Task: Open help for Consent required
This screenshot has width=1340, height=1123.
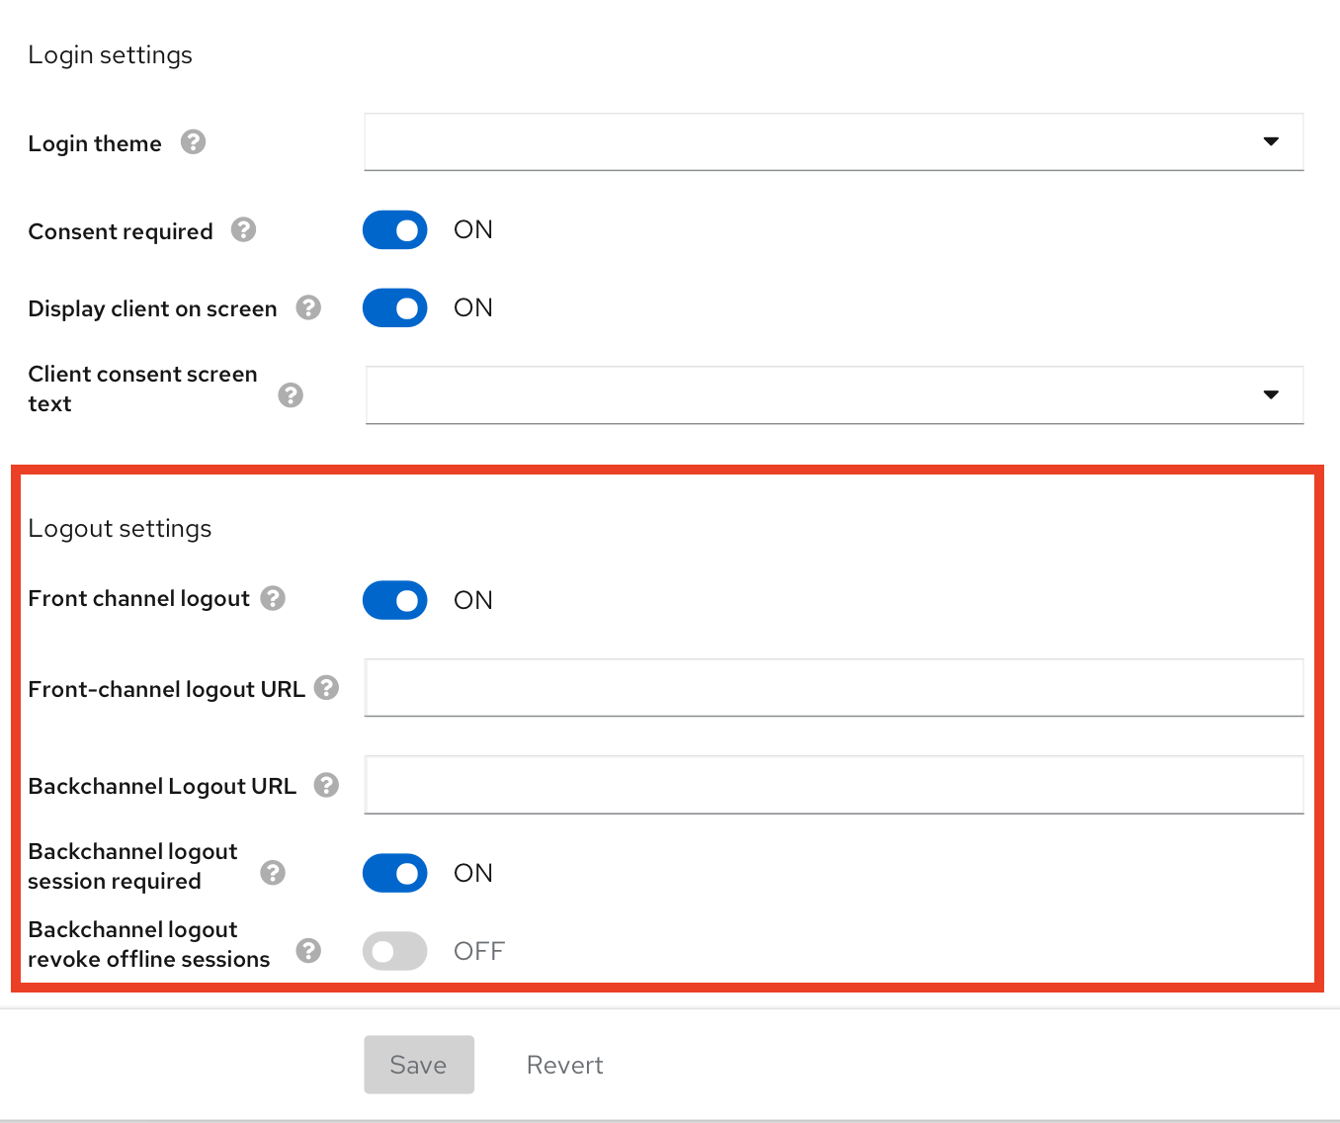Action: [243, 230]
